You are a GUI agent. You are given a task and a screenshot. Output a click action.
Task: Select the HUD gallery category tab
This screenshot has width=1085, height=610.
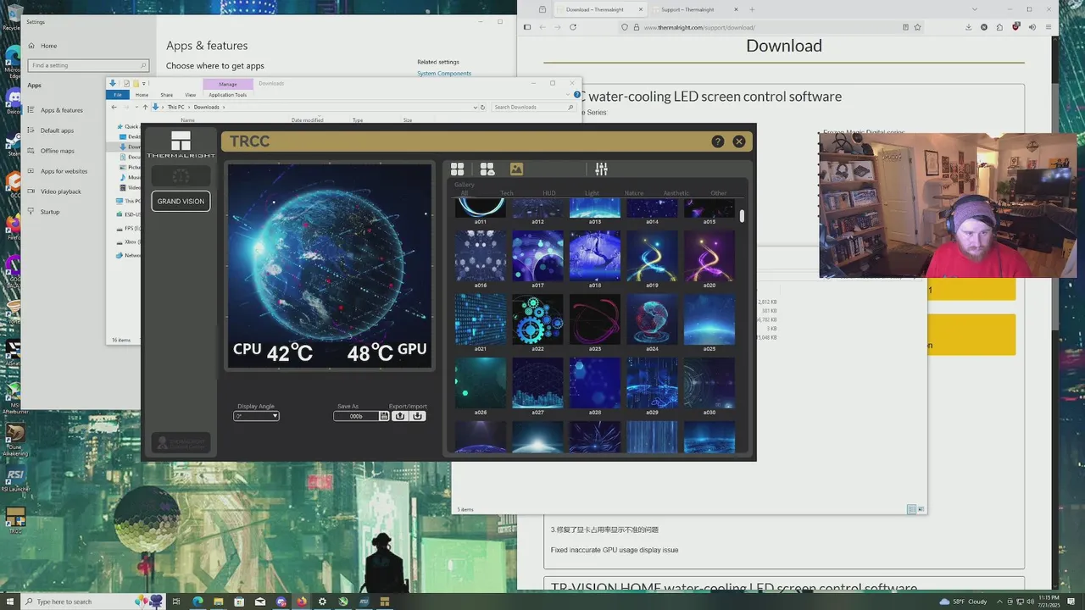point(549,193)
